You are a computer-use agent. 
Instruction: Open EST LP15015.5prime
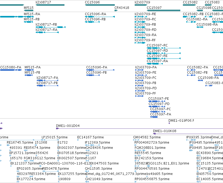point(50,140)
